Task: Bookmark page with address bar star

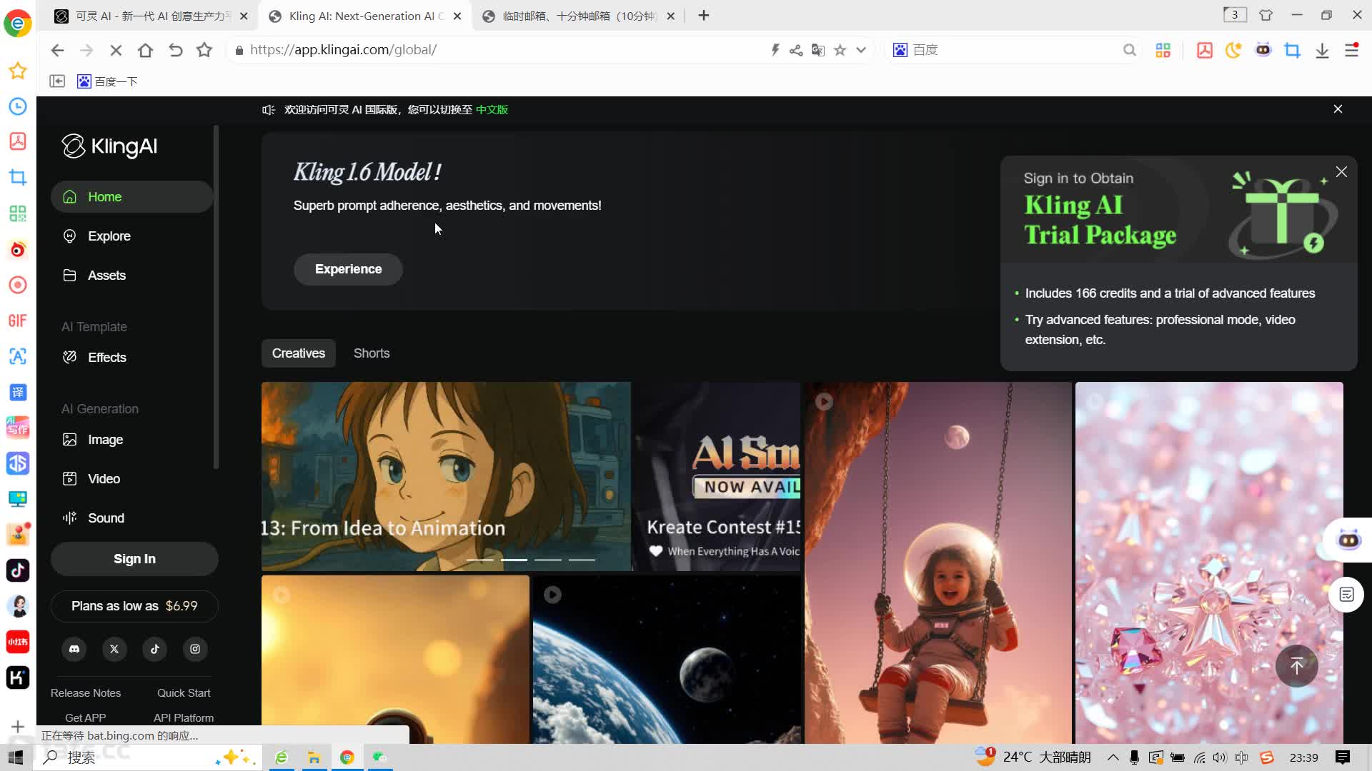Action: 840,50
